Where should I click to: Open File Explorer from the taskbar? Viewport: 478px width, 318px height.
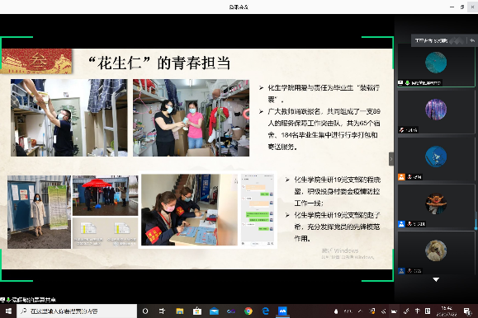click(180, 311)
